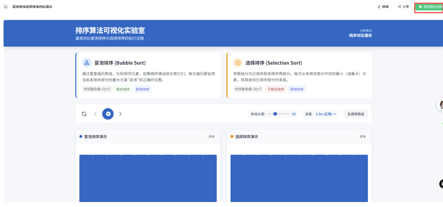Screen dimensions: 443x207
Task: Step forward with the next arrow
Action: click(x=120, y=114)
